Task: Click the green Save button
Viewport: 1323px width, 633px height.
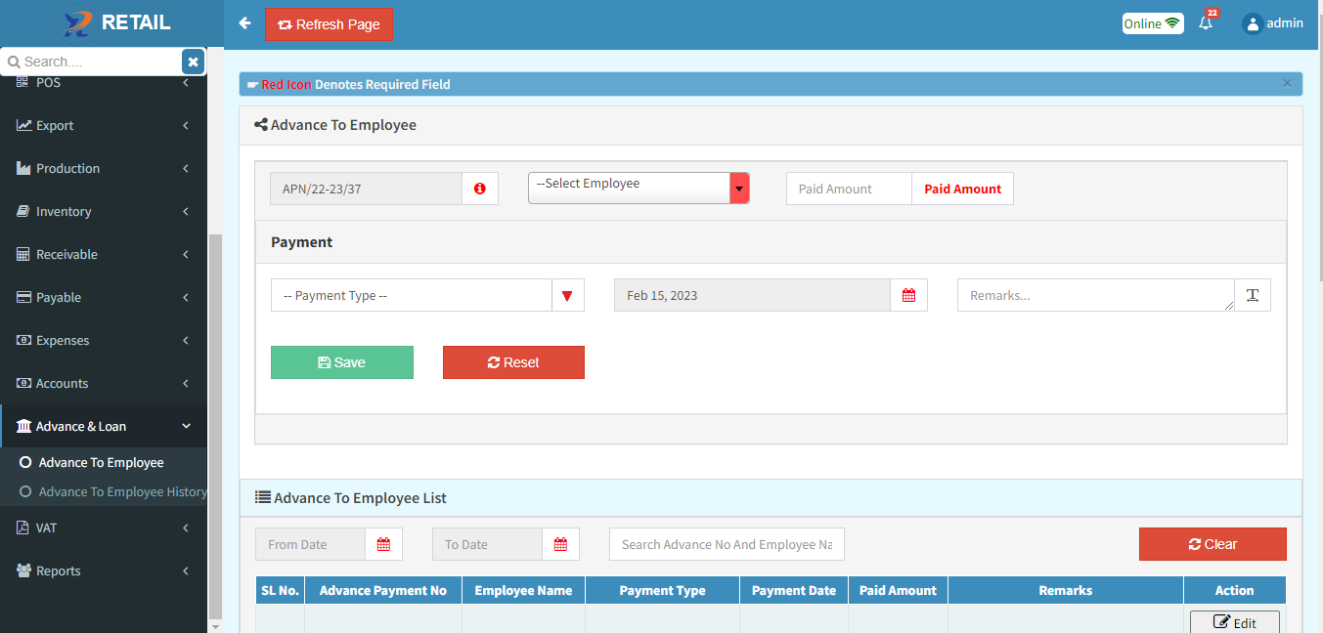Action: 341,362
